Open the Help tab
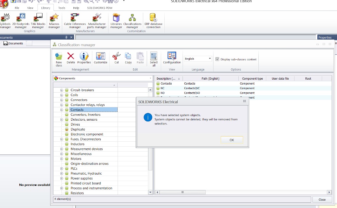The height and width of the screenshot is (208, 337). click(76, 8)
